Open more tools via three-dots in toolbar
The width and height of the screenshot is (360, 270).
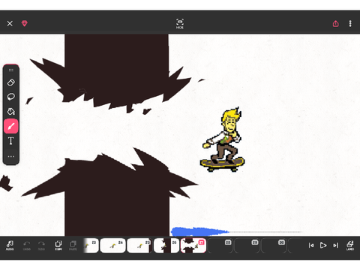click(x=11, y=157)
